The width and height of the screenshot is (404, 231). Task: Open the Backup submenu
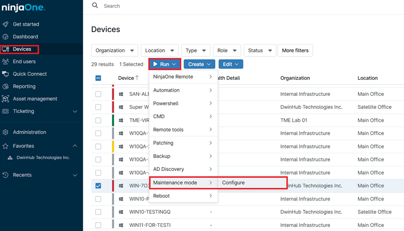[x=183, y=156]
